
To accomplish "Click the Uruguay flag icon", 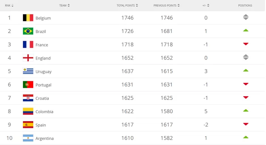I will [x=28, y=71].
